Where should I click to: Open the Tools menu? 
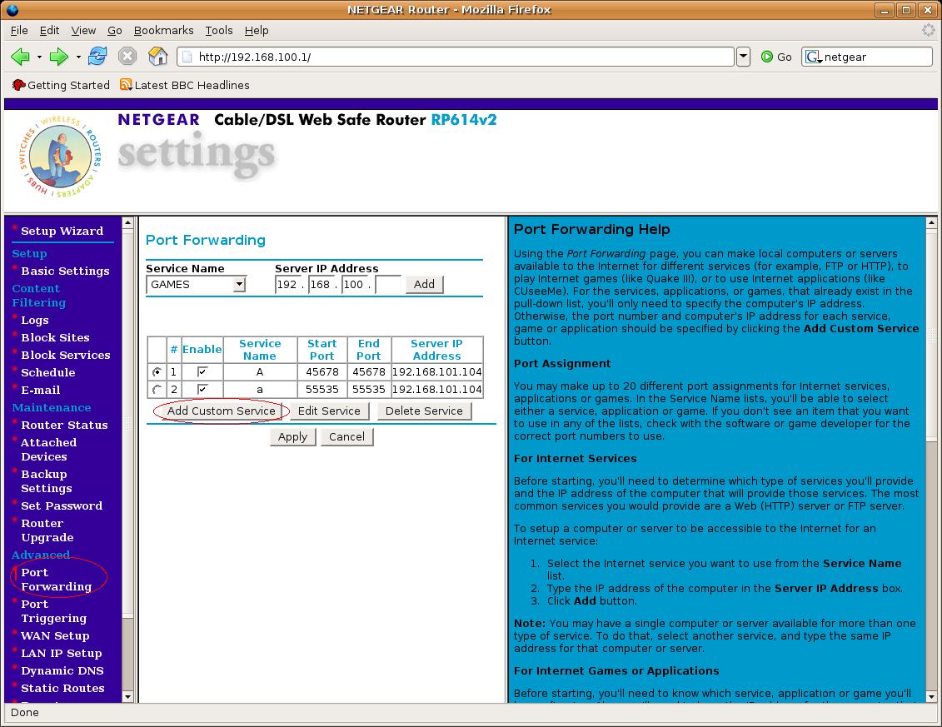pos(219,31)
